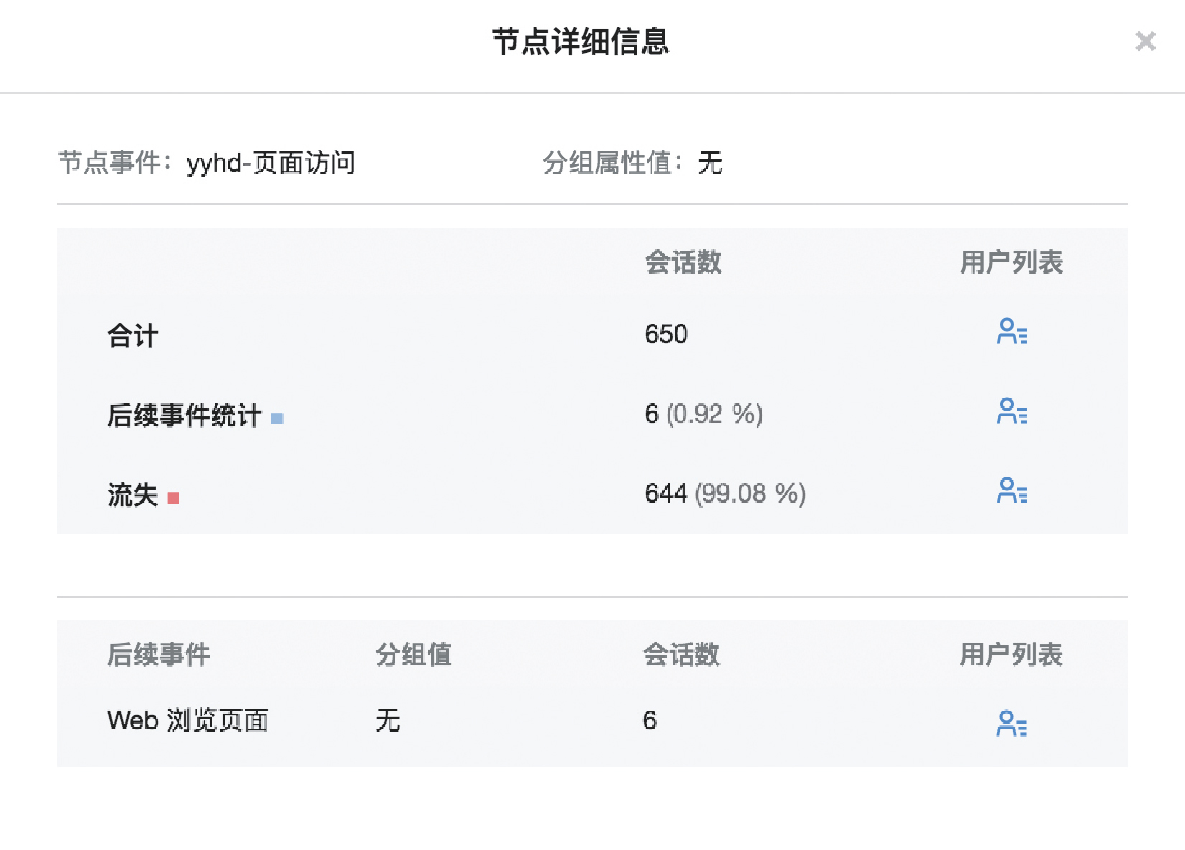Click the blue swatch beside 后续事件统计
1185x850 pixels.
(277, 418)
